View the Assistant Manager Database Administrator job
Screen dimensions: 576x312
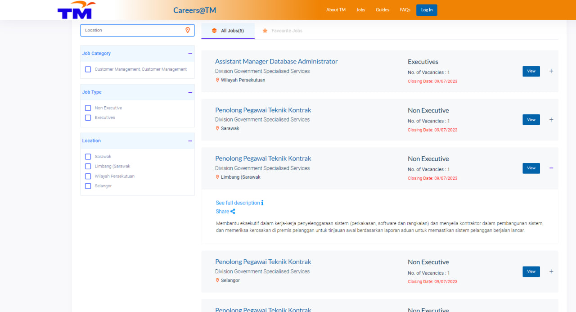531,71
